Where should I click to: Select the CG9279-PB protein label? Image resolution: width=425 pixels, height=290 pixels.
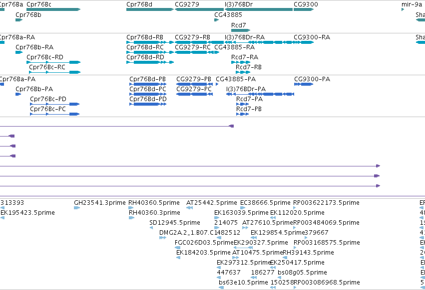point(194,79)
